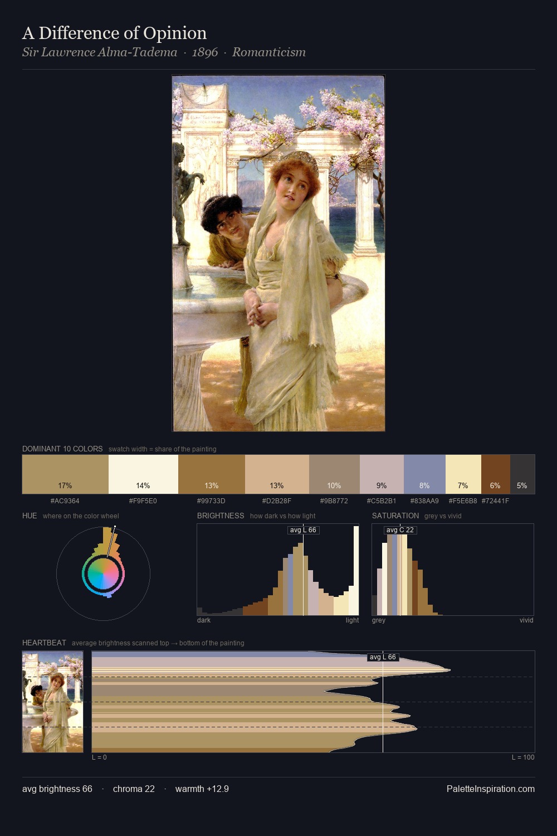
Task: Open the main painting image
Action: (278, 253)
